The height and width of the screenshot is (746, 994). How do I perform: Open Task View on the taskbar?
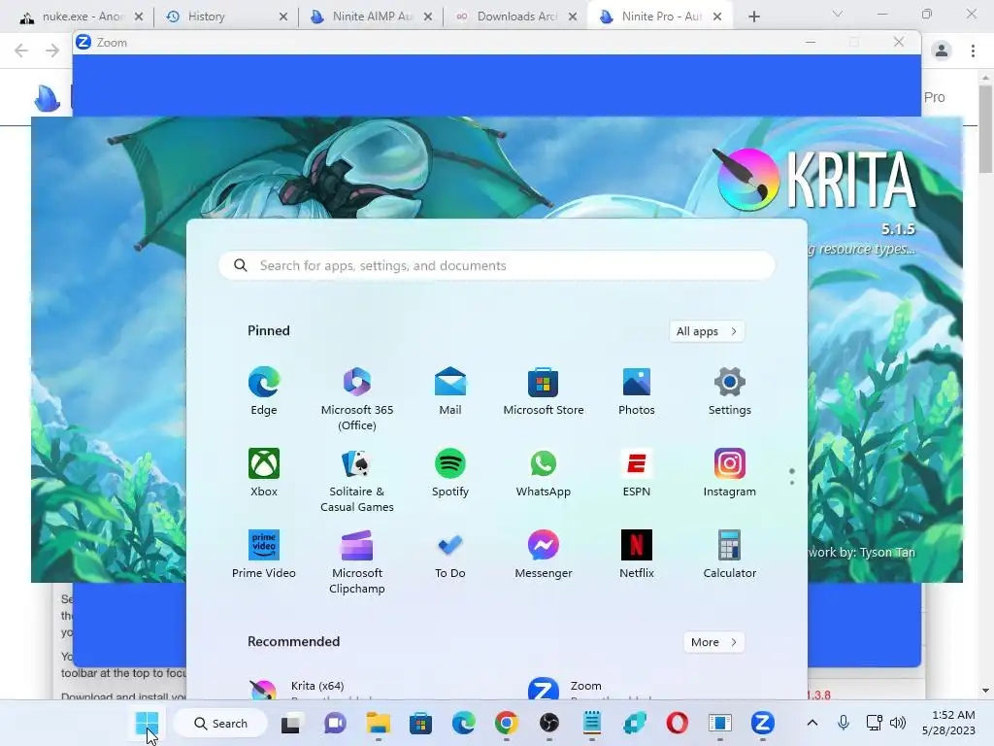coord(291,723)
